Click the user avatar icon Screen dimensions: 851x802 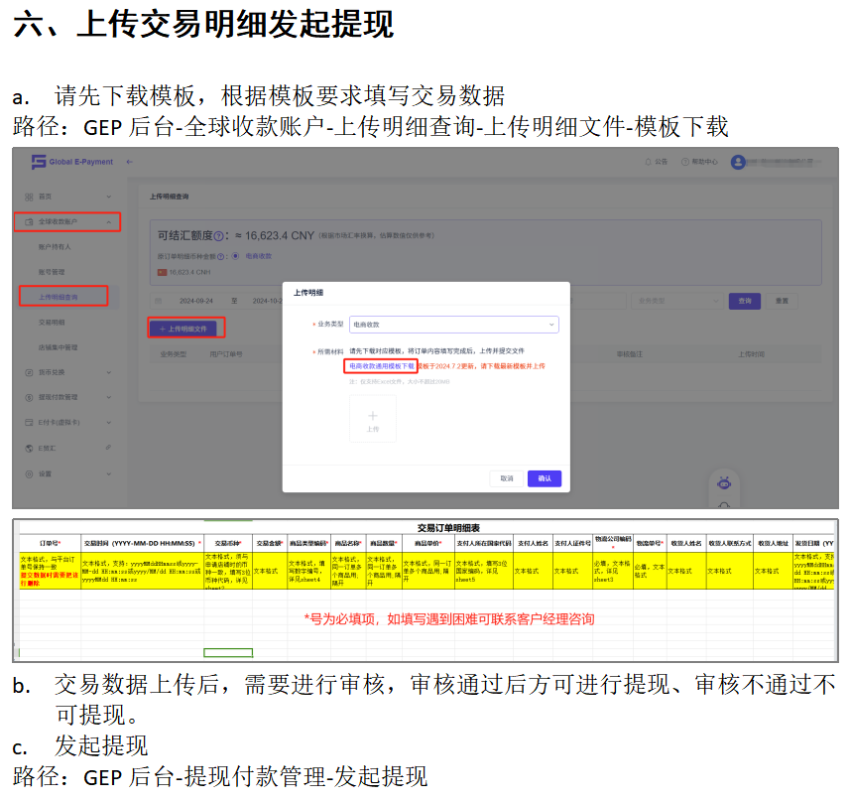738,162
